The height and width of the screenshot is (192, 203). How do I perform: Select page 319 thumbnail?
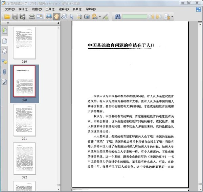point(24,43)
